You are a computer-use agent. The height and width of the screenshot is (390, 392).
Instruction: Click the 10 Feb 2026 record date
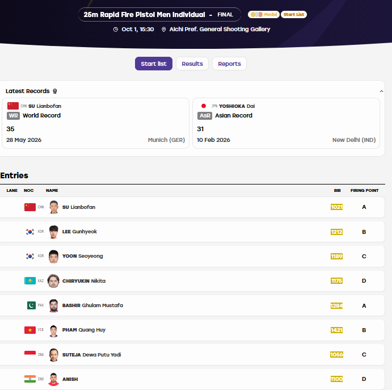[x=213, y=140]
